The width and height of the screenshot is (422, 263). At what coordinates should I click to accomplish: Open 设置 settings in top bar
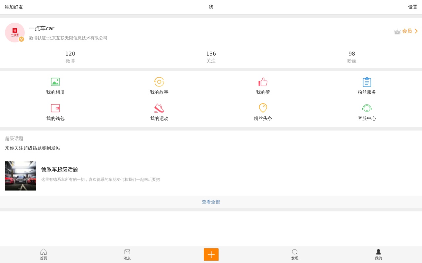[413, 7]
